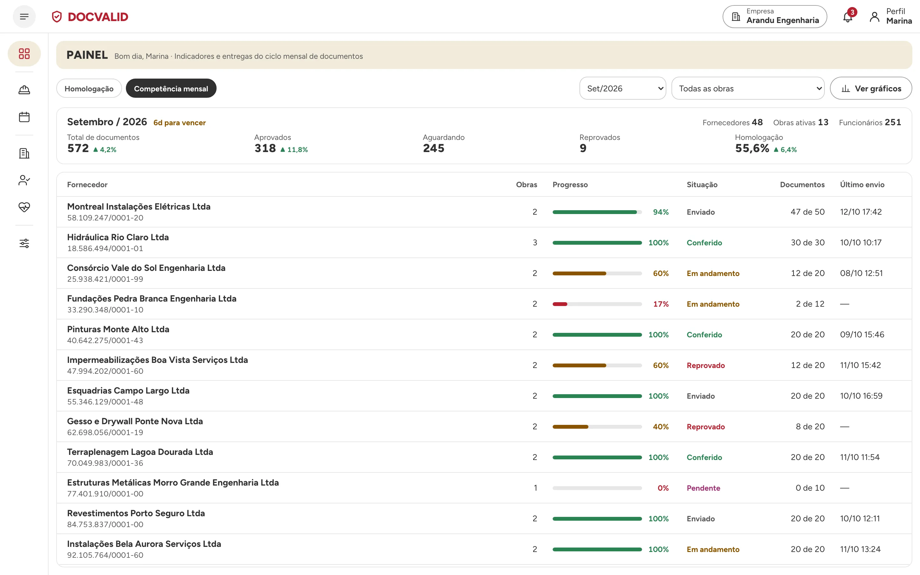This screenshot has height=575, width=920.
Task: Click the Fundações Pedra Branca 17% progress bar
Action: (597, 304)
